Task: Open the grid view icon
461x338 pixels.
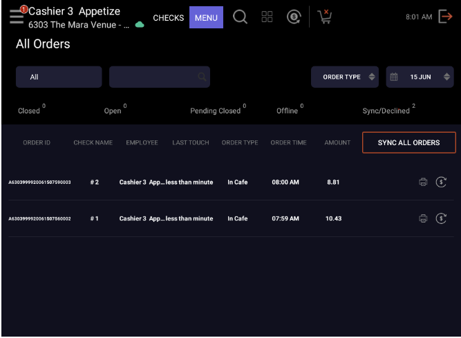Action: [267, 17]
